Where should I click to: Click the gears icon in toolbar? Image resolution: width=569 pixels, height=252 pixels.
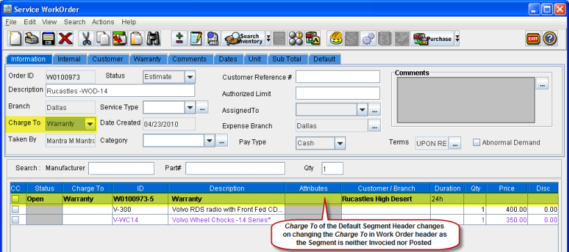pyautogui.click(x=368, y=38)
